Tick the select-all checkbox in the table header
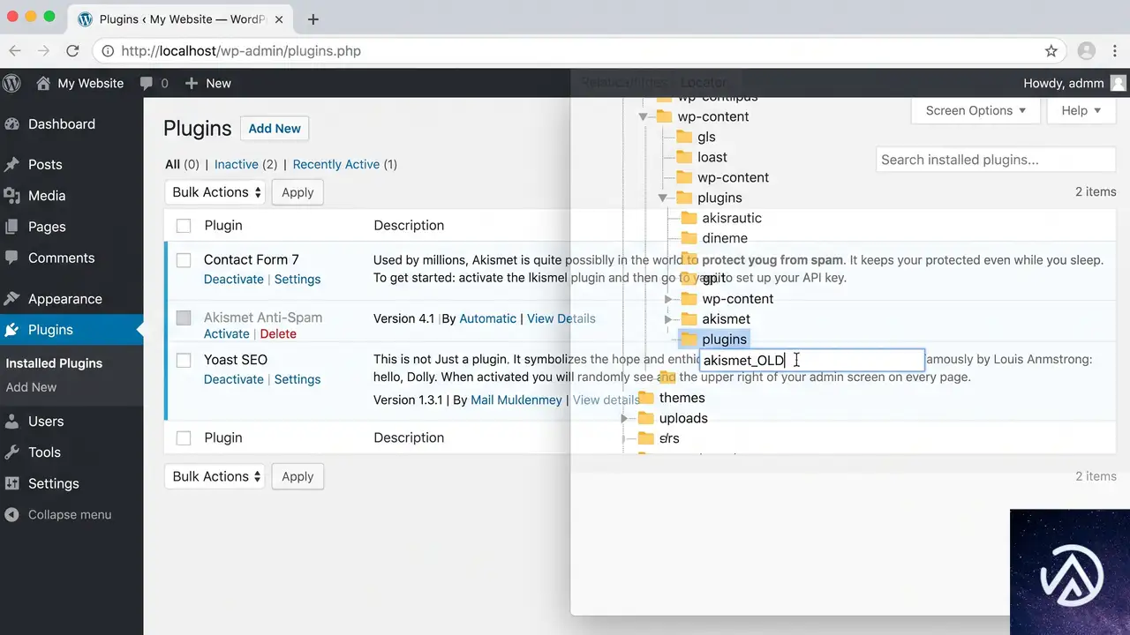 (x=184, y=226)
